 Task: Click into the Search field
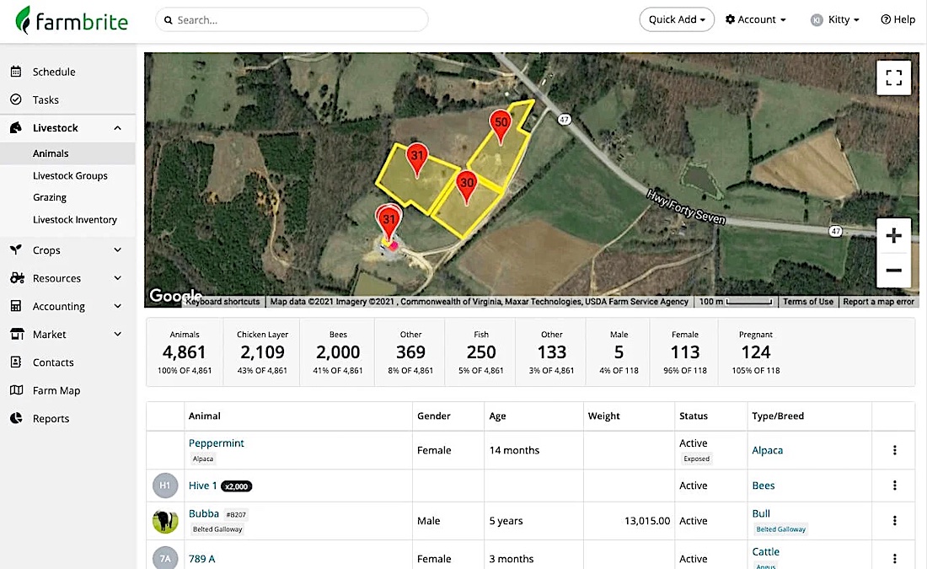point(292,19)
